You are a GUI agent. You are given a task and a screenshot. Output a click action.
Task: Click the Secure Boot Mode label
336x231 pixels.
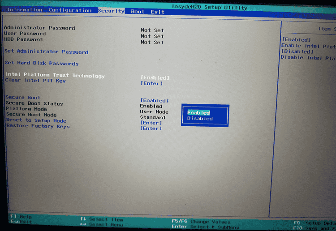pyautogui.click(x=31, y=115)
